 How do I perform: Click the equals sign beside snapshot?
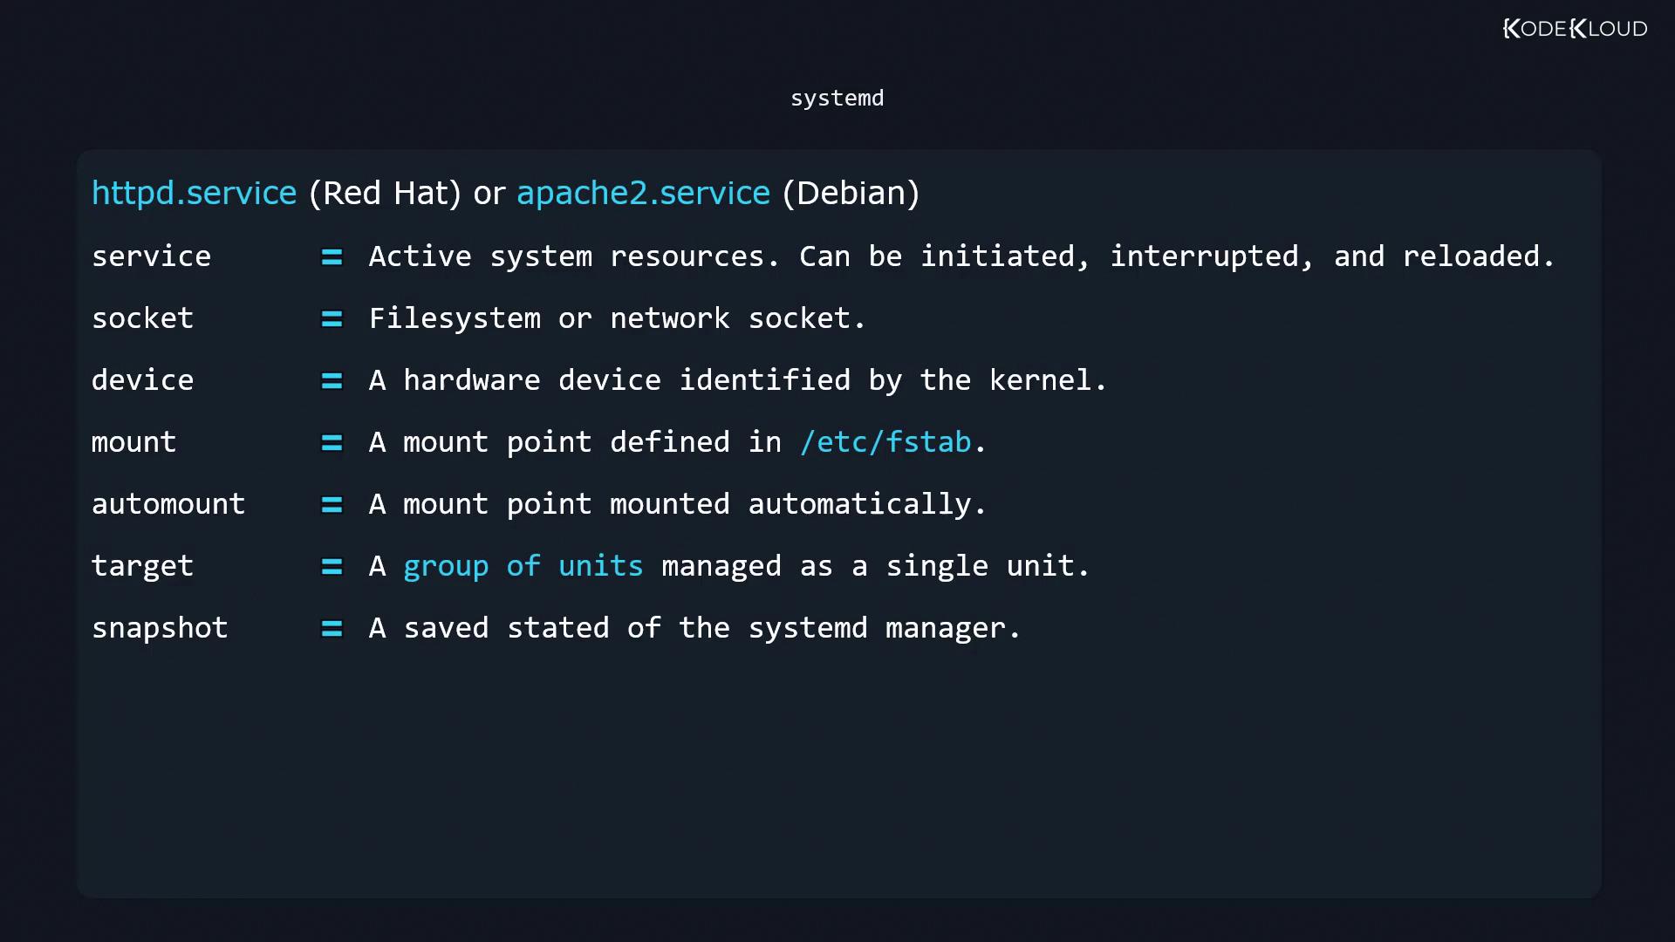(x=332, y=629)
